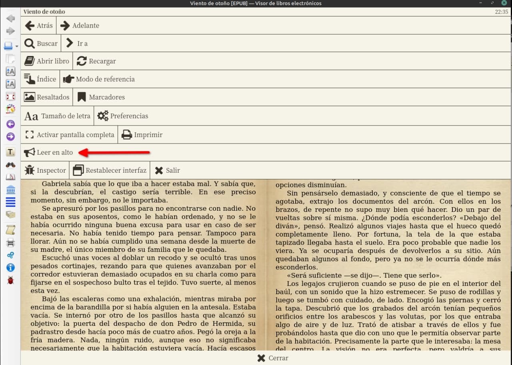The image size is (512, 365).
Task: Click the beige box icon in sidebar
Action: (x=10, y=215)
